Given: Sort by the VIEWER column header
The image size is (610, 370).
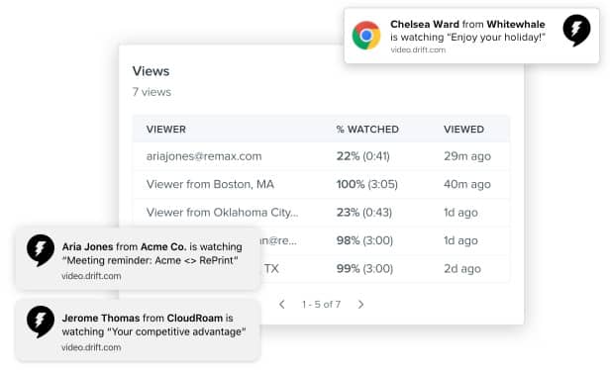Looking at the screenshot, I should (166, 130).
